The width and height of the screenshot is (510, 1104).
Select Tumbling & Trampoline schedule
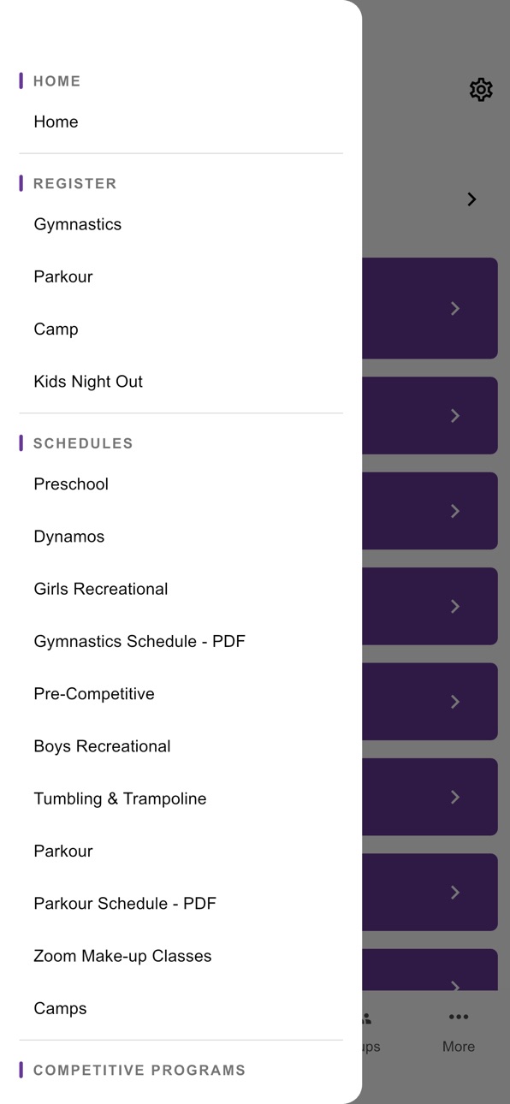(x=120, y=798)
